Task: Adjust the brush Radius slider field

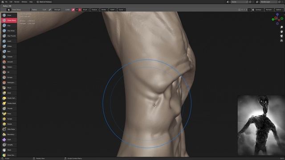Action: (39, 10)
